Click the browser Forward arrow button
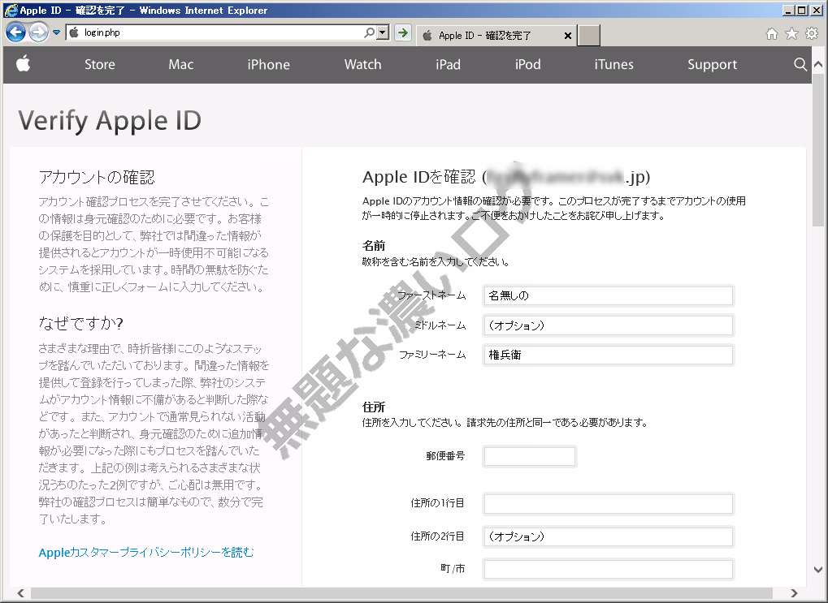The height and width of the screenshot is (603, 828). (38, 32)
